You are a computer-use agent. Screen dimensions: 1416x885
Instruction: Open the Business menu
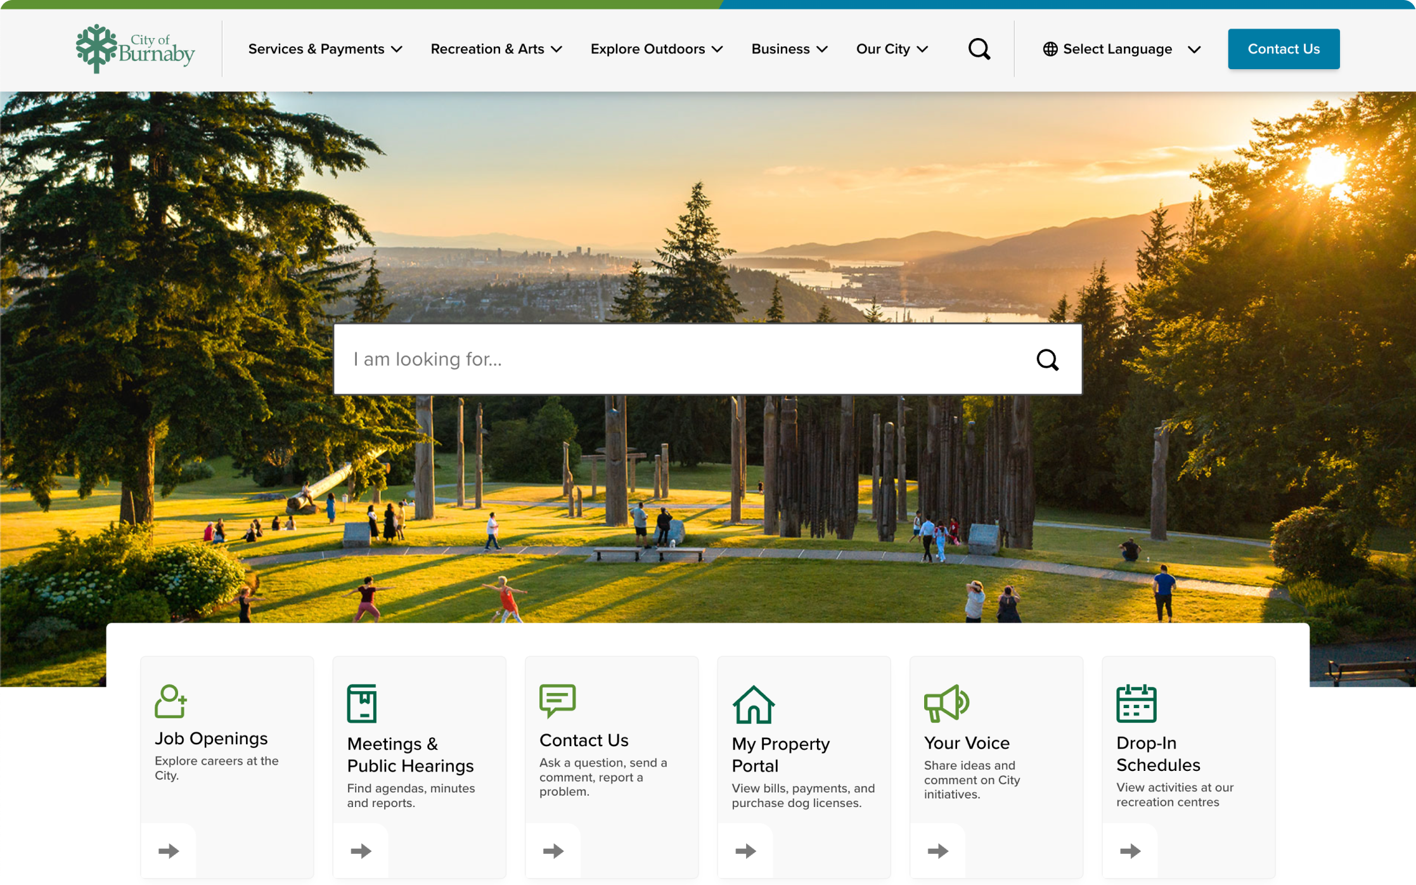pyautogui.click(x=780, y=49)
